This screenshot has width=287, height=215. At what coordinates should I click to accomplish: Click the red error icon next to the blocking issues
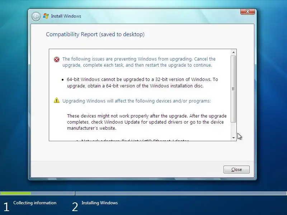tap(57, 59)
